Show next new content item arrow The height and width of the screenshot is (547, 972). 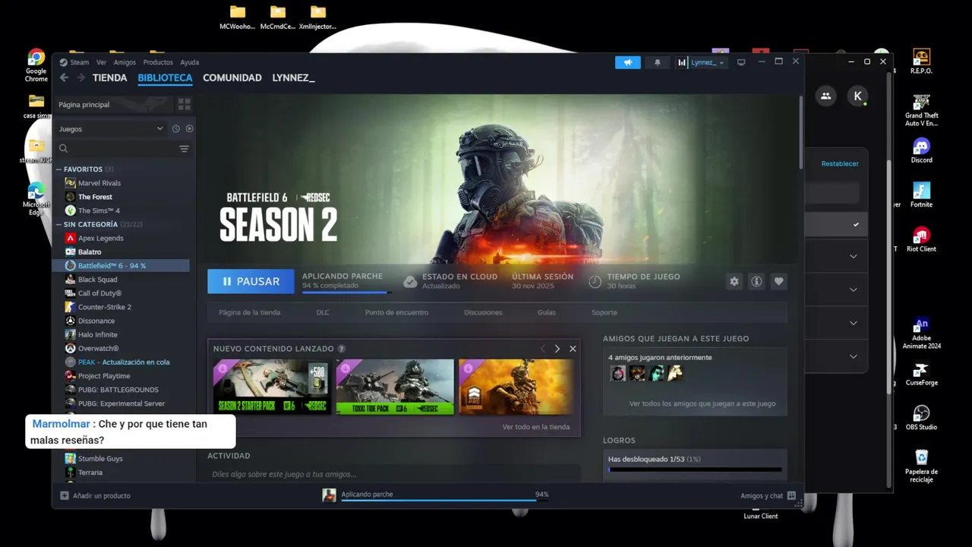[557, 349]
